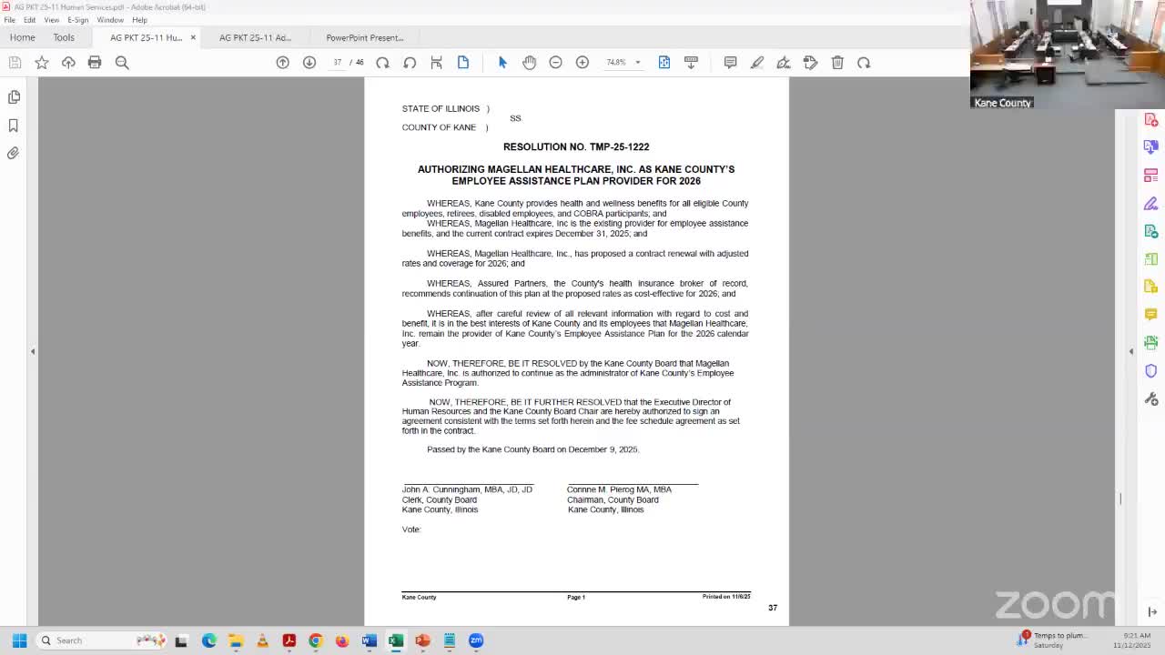This screenshot has height=655, width=1165.
Task: Expand the right-side tools pane arrow
Action: (1130, 350)
